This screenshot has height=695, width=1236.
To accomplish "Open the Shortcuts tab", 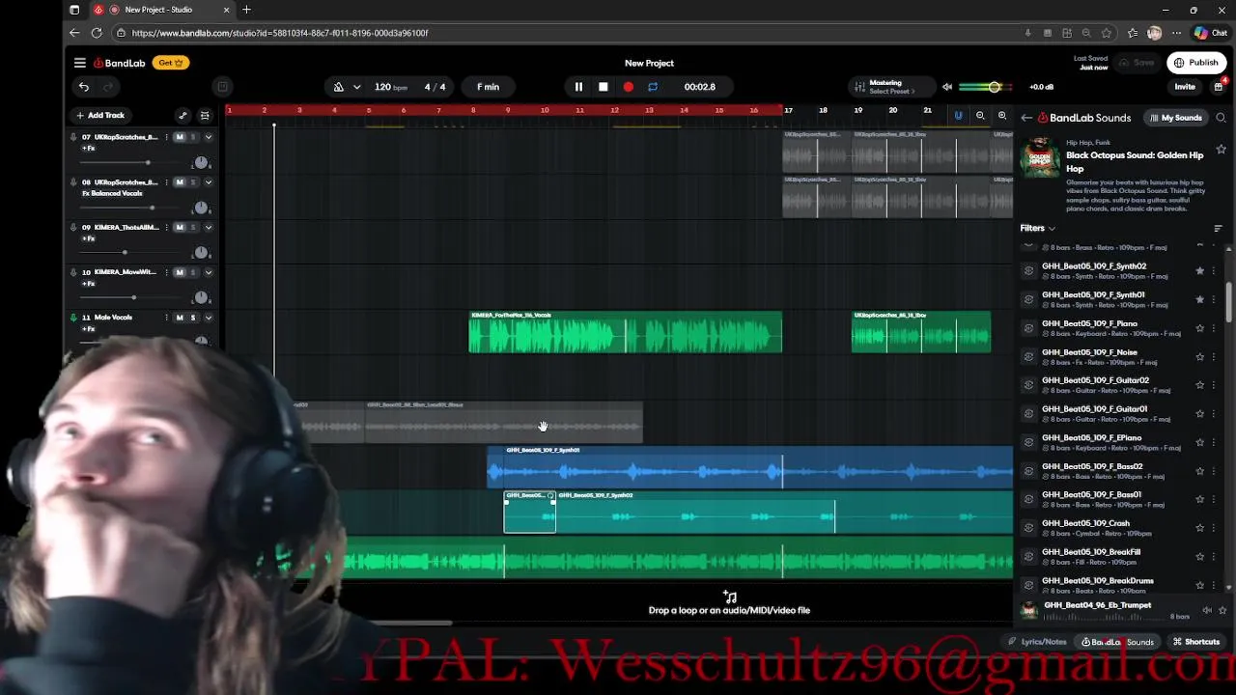I will (x=1196, y=642).
